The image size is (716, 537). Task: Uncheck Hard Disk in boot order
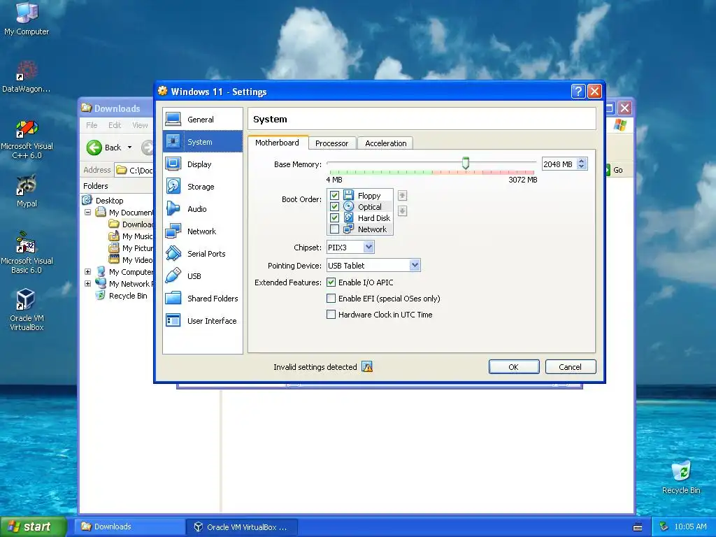[334, 218]
